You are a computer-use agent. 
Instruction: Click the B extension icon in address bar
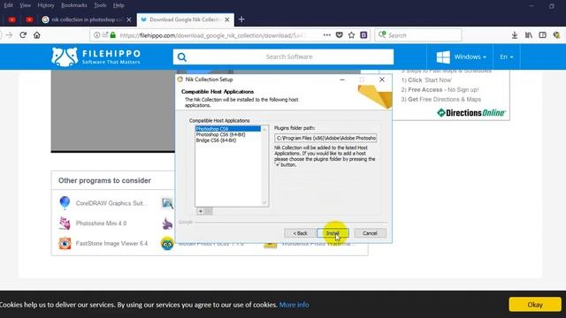pos(363,35)
